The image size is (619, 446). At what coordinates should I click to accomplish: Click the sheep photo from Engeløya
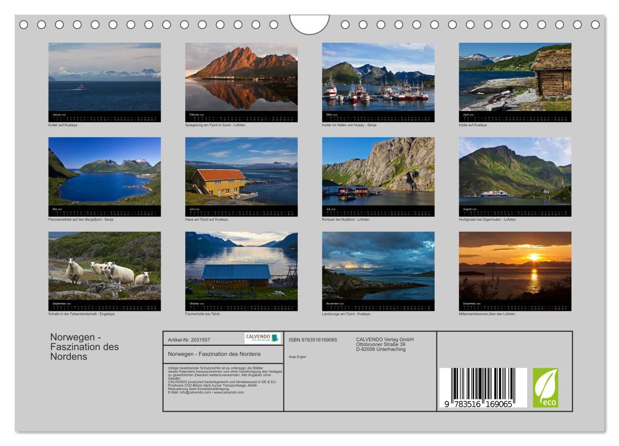click(104, 266)
